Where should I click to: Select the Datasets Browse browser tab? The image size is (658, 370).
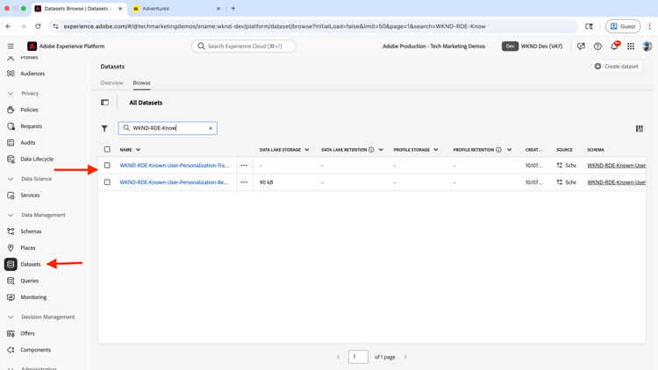click(78, 9)
